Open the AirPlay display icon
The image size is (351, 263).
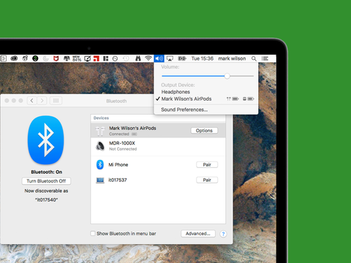coord(170,58)
